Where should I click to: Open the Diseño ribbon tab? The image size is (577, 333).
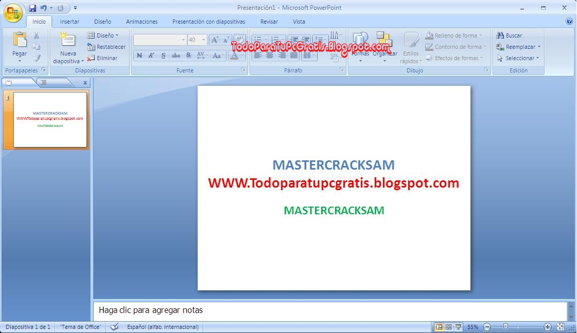click(102, 22)
